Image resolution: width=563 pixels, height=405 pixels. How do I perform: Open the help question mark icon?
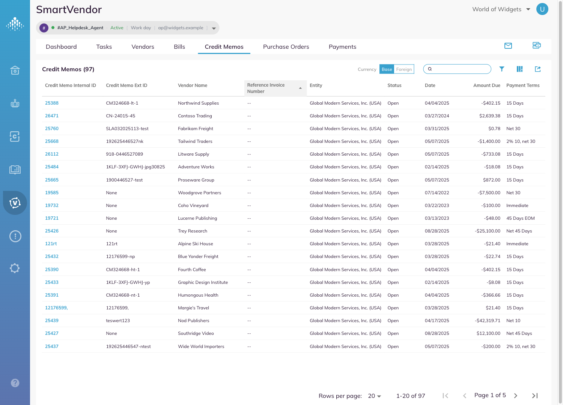pyautogui.click(x=15, y=383)
